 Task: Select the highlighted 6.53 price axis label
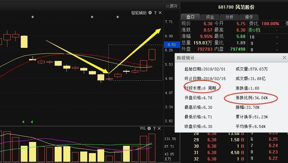click(170, 45)
